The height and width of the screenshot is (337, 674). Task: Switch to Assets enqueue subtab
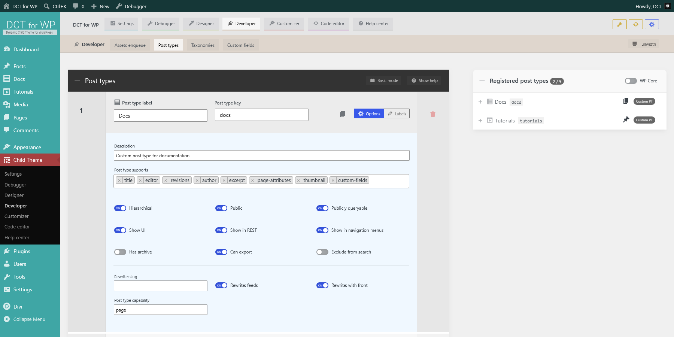pos(130,45)
